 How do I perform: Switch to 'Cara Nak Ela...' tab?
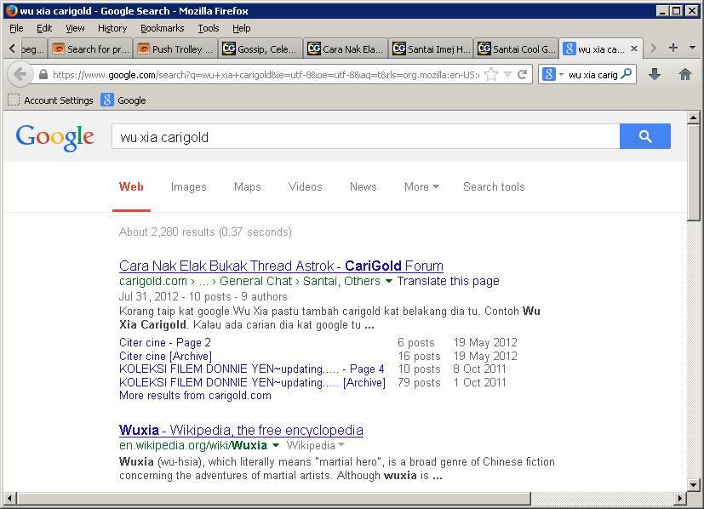click(346, 49)
